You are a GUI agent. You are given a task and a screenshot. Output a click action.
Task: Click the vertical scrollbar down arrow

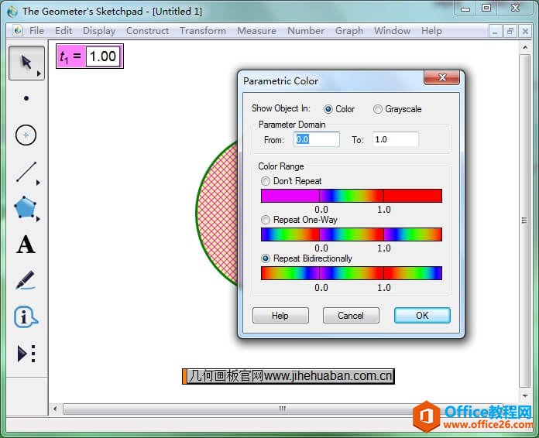point(525,396)
